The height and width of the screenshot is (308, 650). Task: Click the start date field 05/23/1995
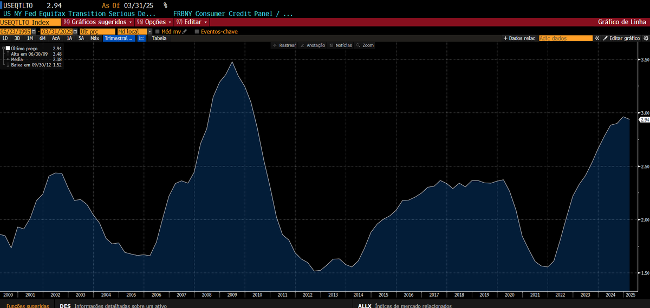[16, 32]
